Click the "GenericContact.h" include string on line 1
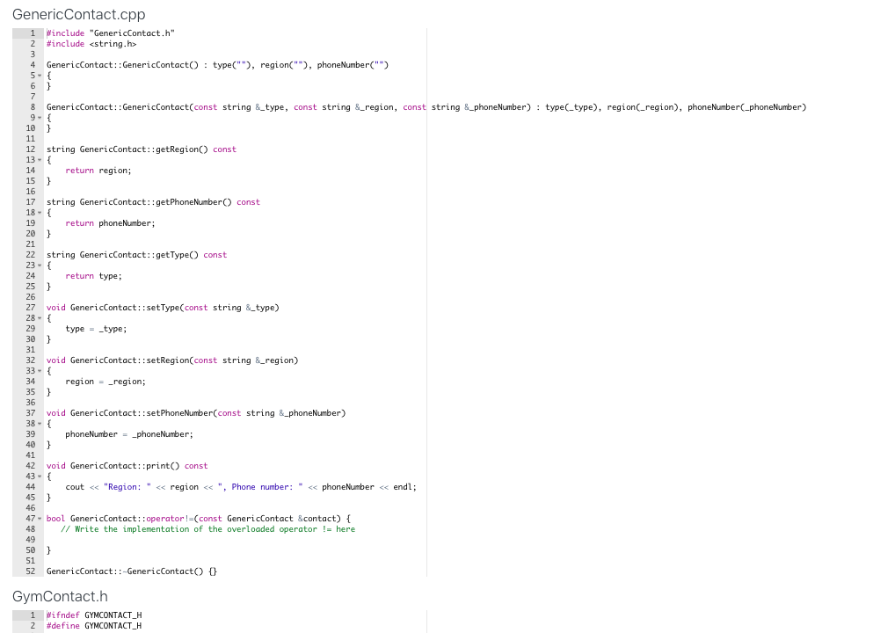Image resolution: width=895 pixels, height=633 pixels. pos(132,33)
